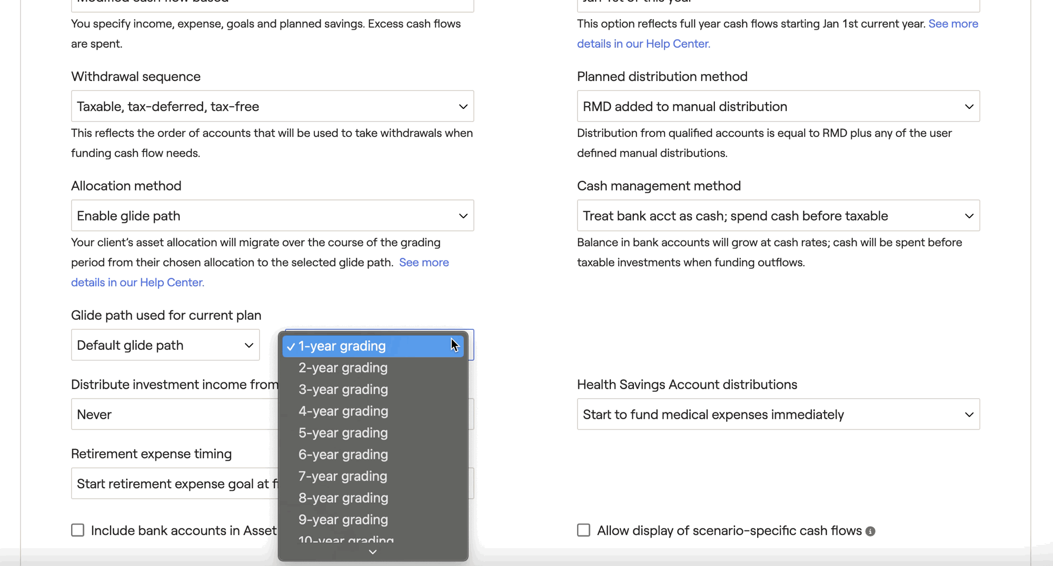The image size is (1053, 566).
Task: Enable Allow display of scenario-specific cash flows
Action: click(584, 530)
